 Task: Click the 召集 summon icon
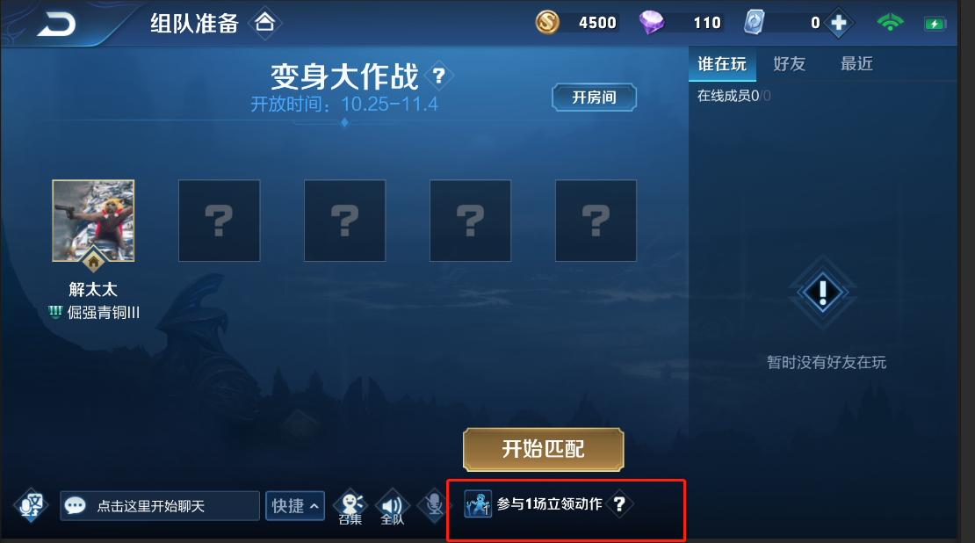[x=350, y=507]
